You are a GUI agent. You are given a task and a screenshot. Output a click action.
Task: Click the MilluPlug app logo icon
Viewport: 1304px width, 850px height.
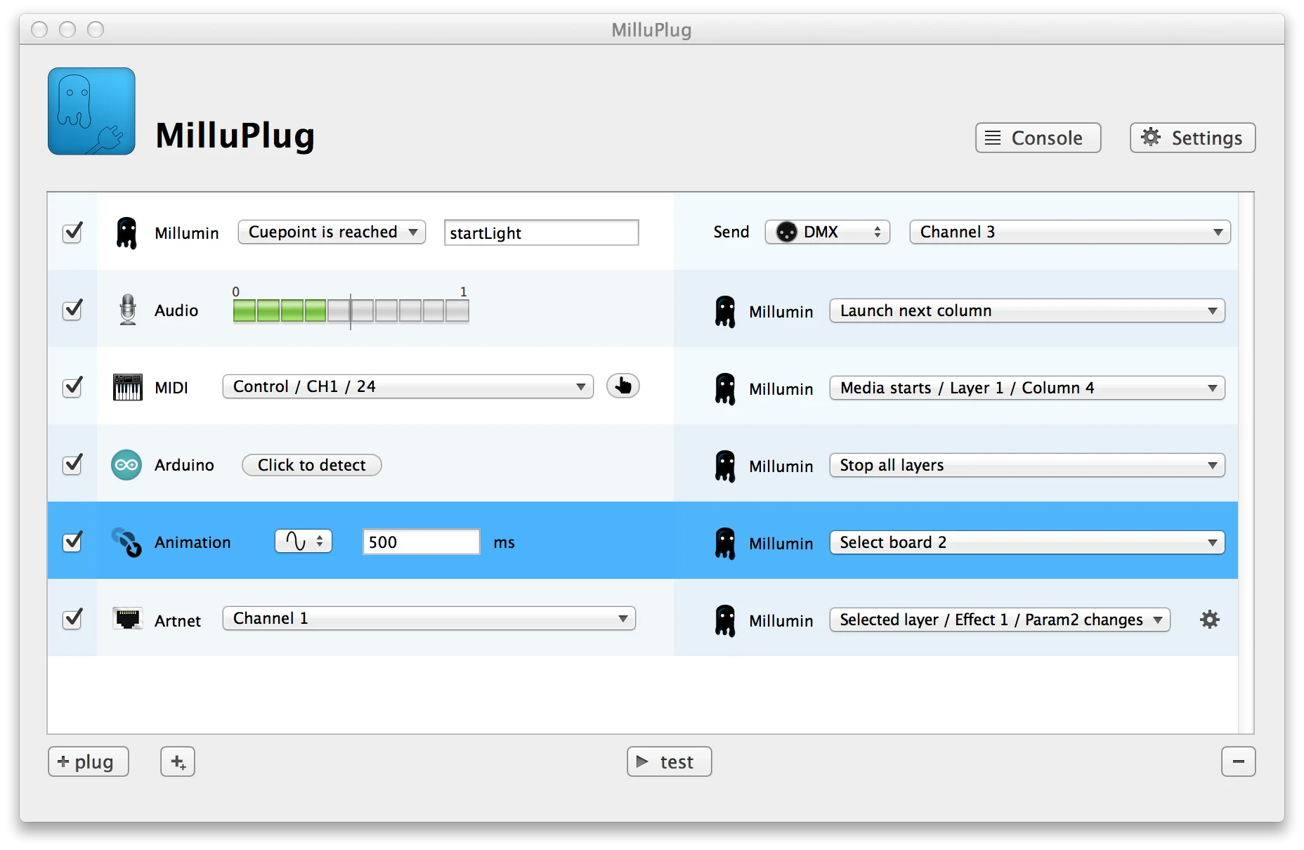click(x=91, y=111)
